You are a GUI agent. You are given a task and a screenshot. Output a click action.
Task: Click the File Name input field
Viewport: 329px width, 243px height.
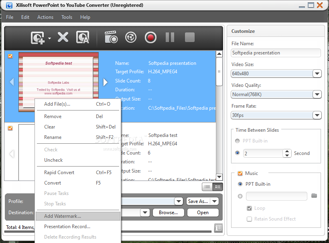(x=276, y=53)
